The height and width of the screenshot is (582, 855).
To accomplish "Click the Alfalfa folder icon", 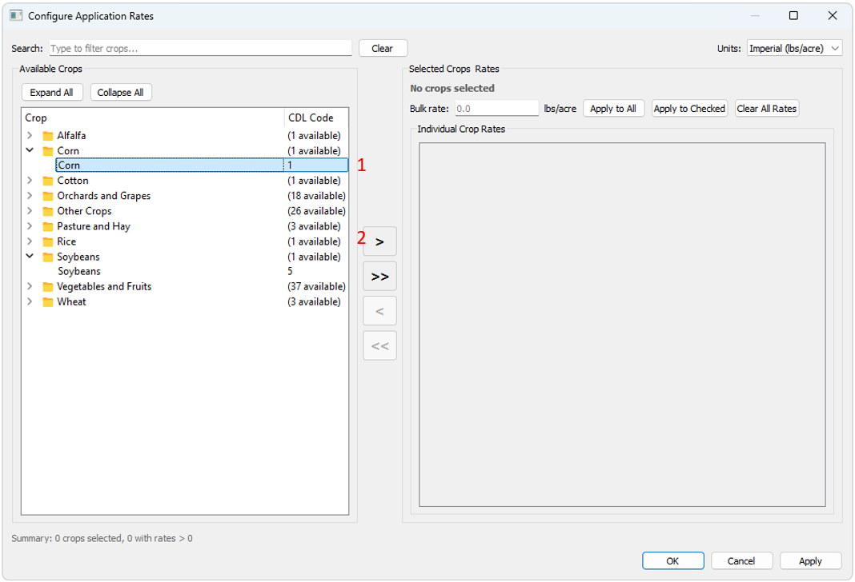I will [48, 136].
